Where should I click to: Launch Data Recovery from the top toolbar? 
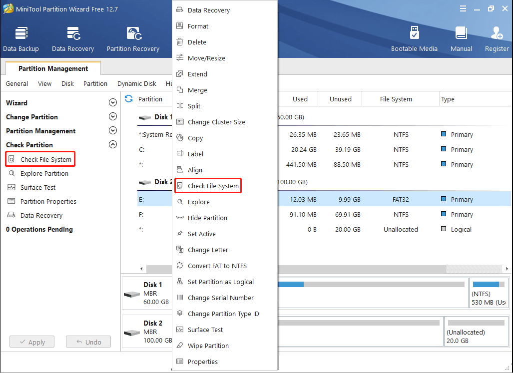point(73,39)
